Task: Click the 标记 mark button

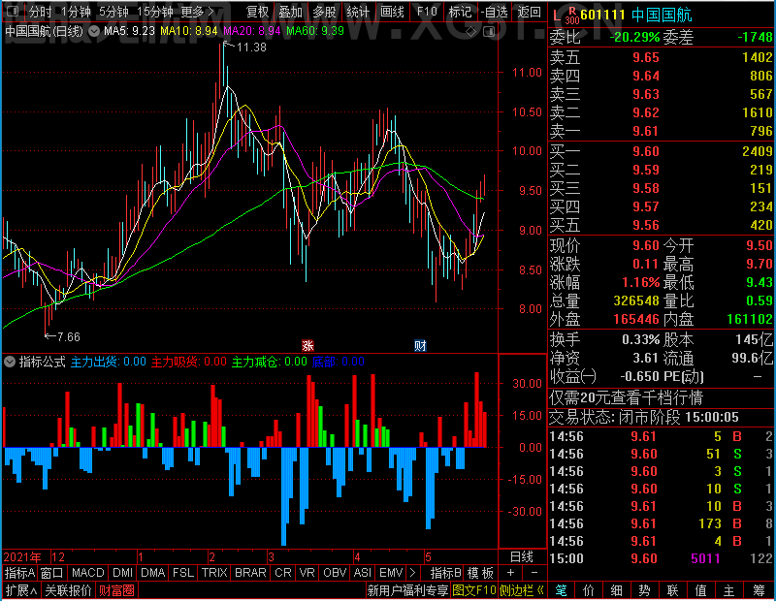Action: coord(460,11)
